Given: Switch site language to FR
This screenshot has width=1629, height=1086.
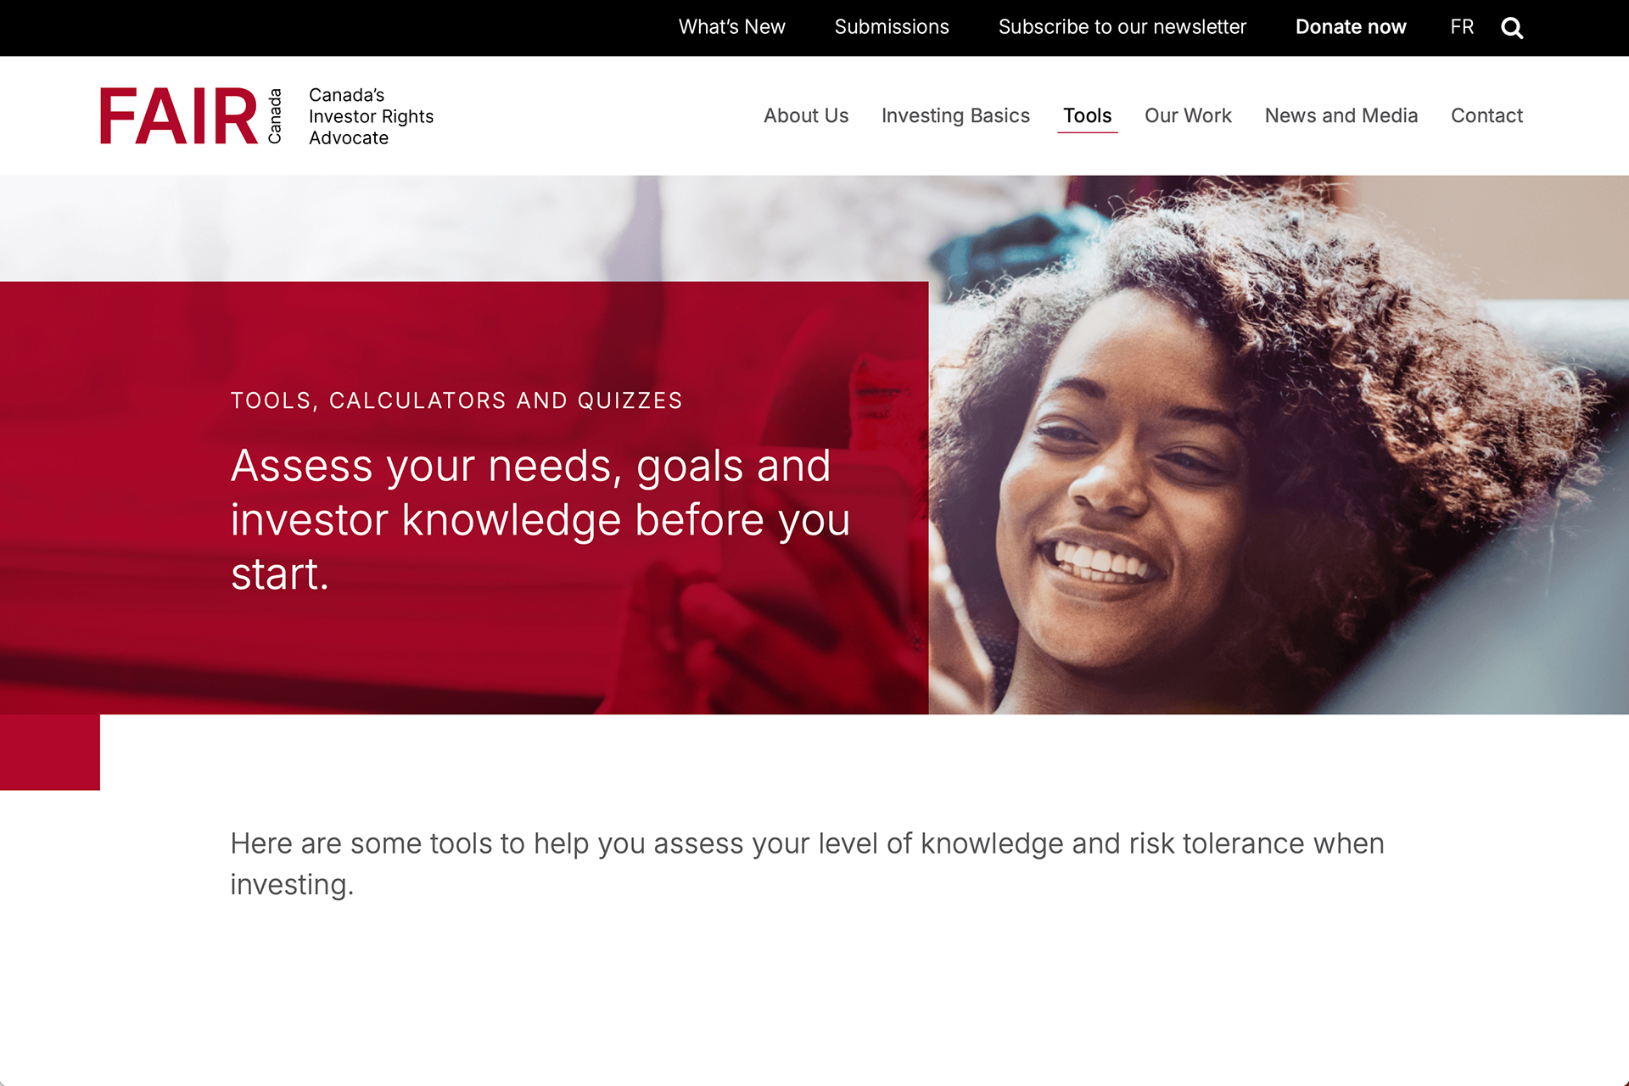Looking at the screenshot, I should [x=1462, y=27].
